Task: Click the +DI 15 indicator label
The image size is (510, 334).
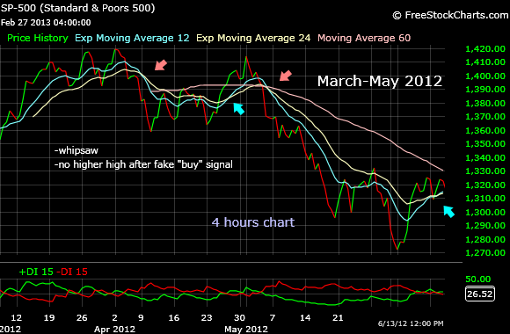Action: pos(36,272)
